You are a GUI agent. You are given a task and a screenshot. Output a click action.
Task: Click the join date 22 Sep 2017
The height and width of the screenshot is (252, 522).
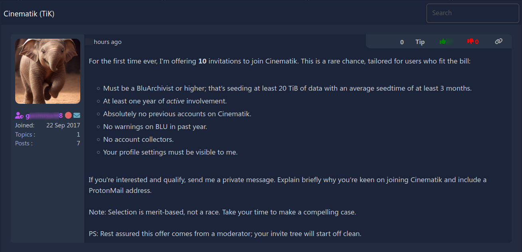click(x=63, y=125)
